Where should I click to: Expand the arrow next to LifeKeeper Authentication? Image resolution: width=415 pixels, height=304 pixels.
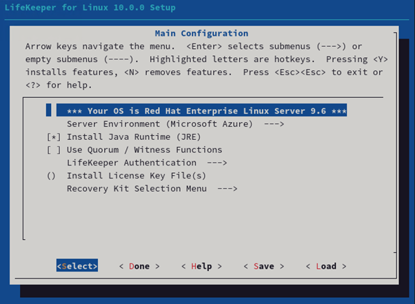(217, 163)
